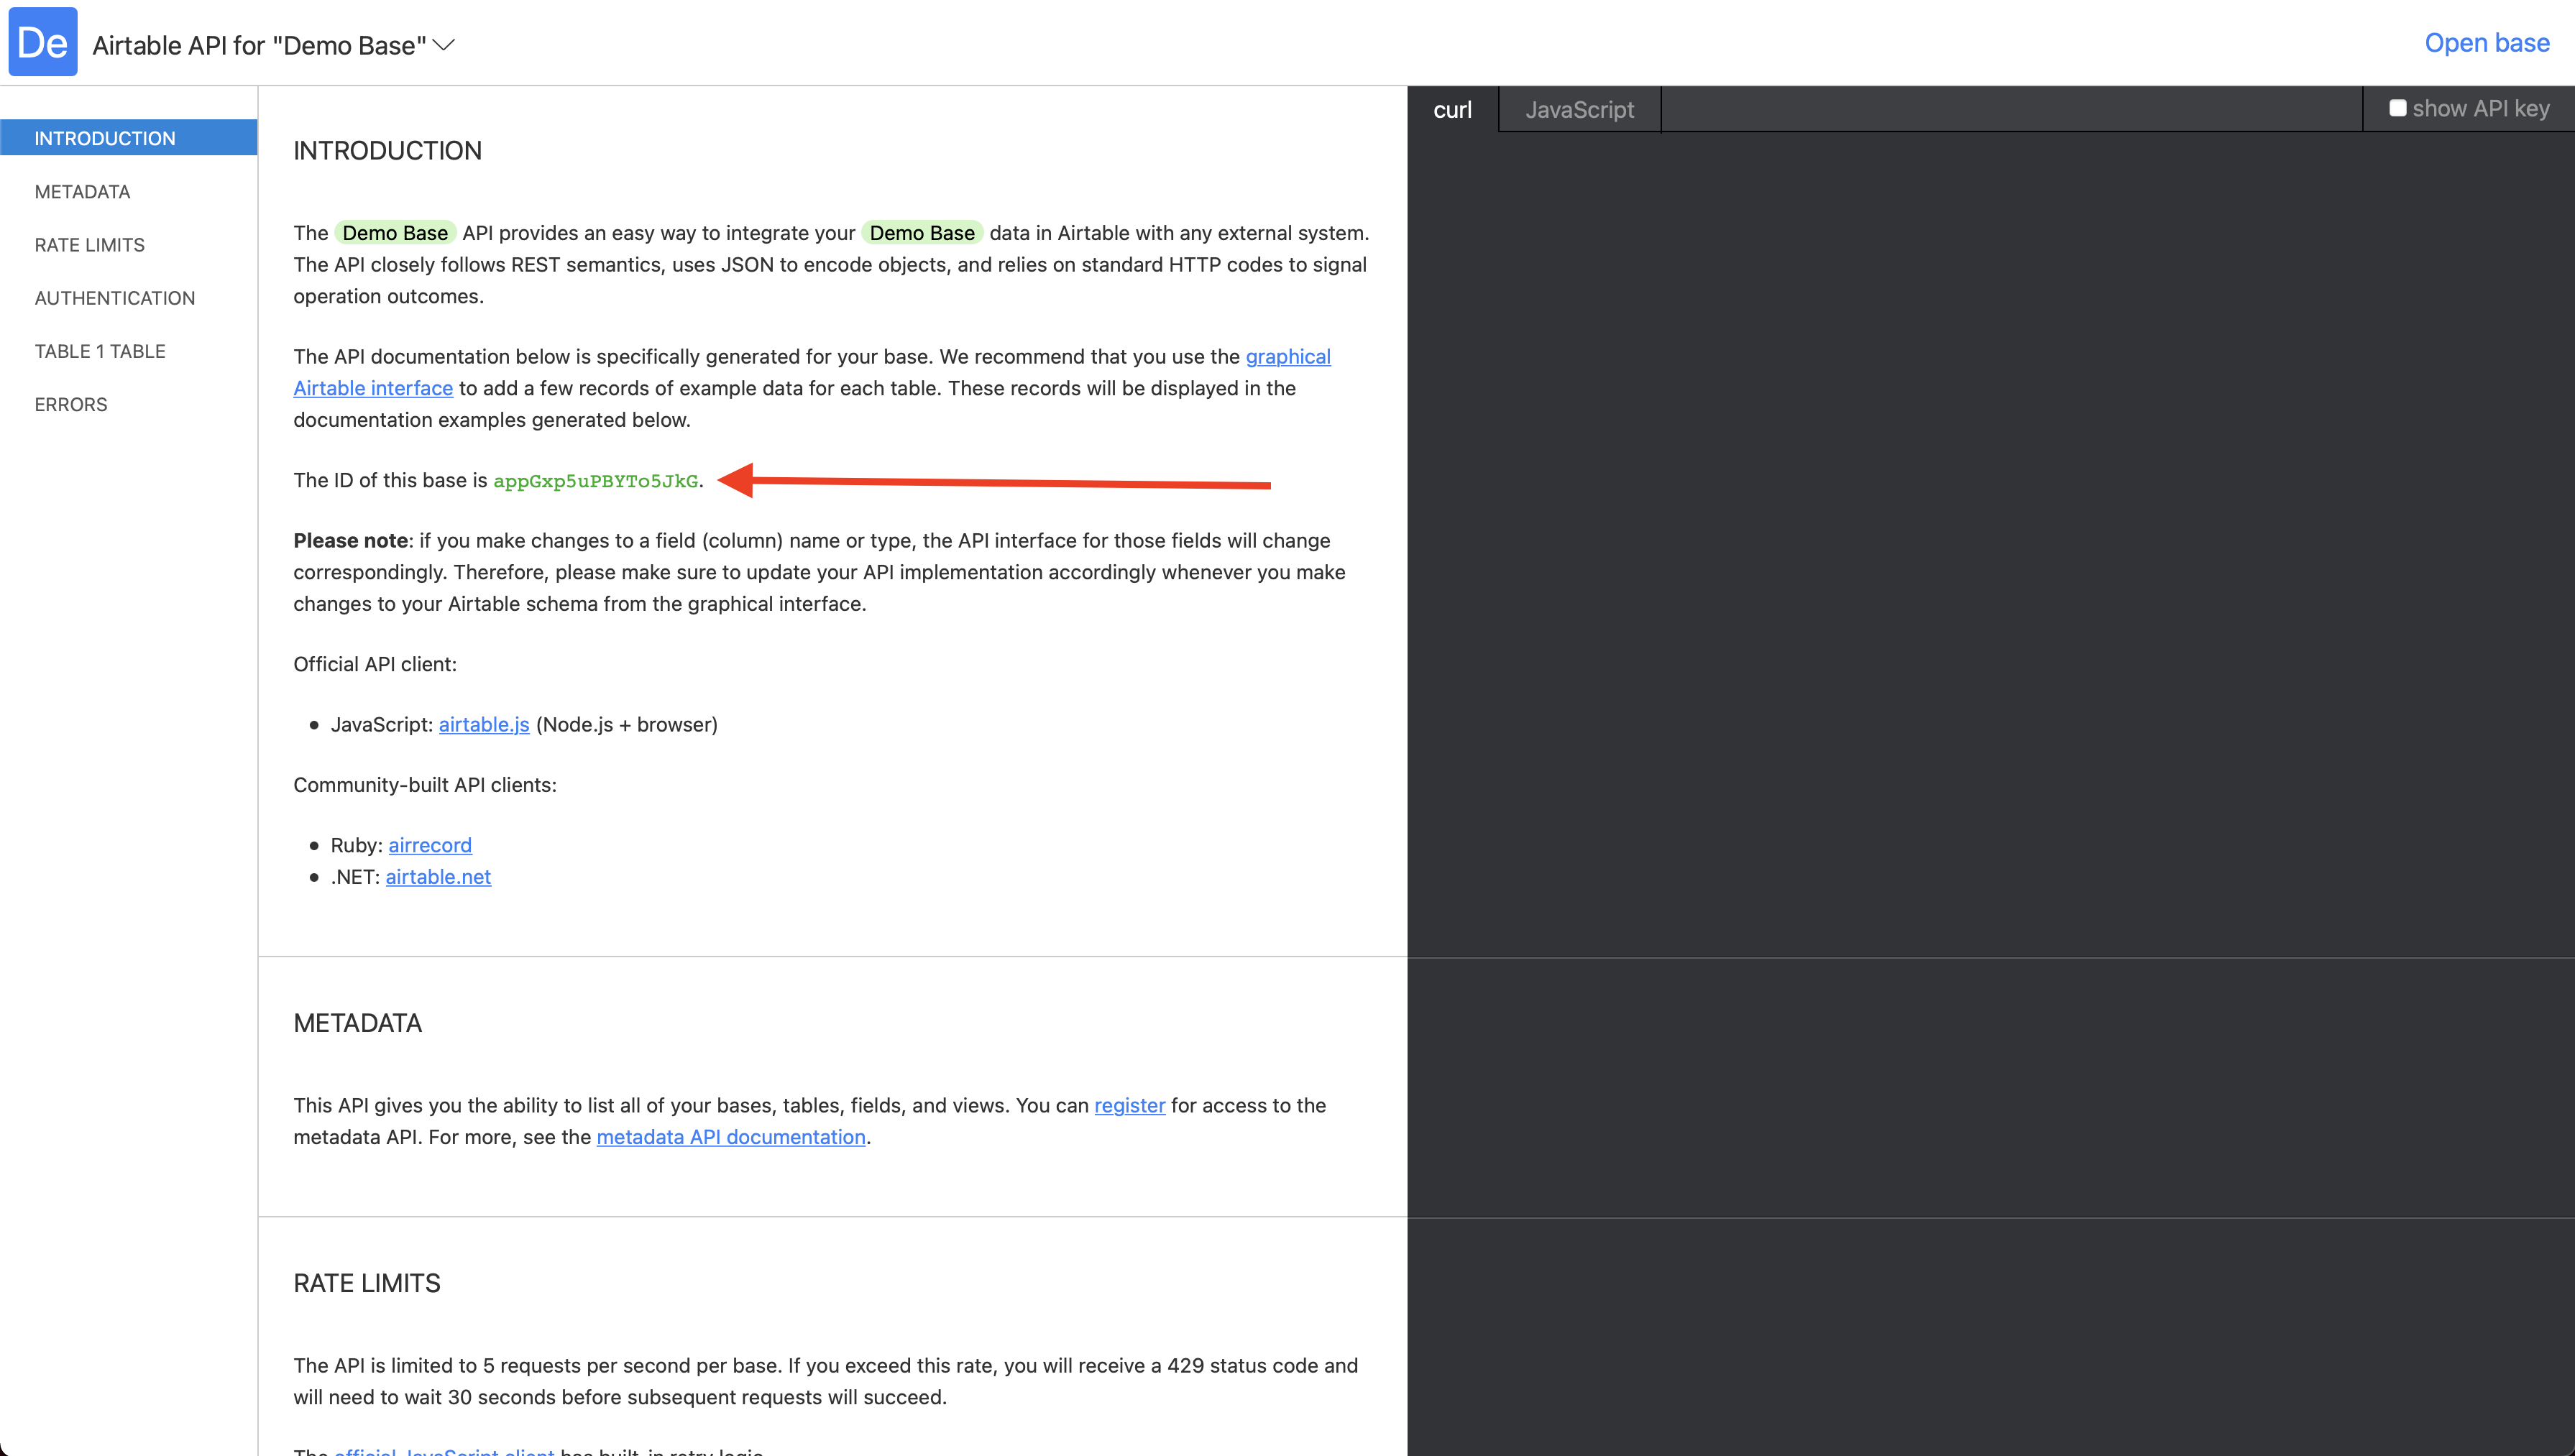The height and width of the screenshot is (1456, 2575).
Task: Select the Introduction sidebar item
Action: (129, 138)
